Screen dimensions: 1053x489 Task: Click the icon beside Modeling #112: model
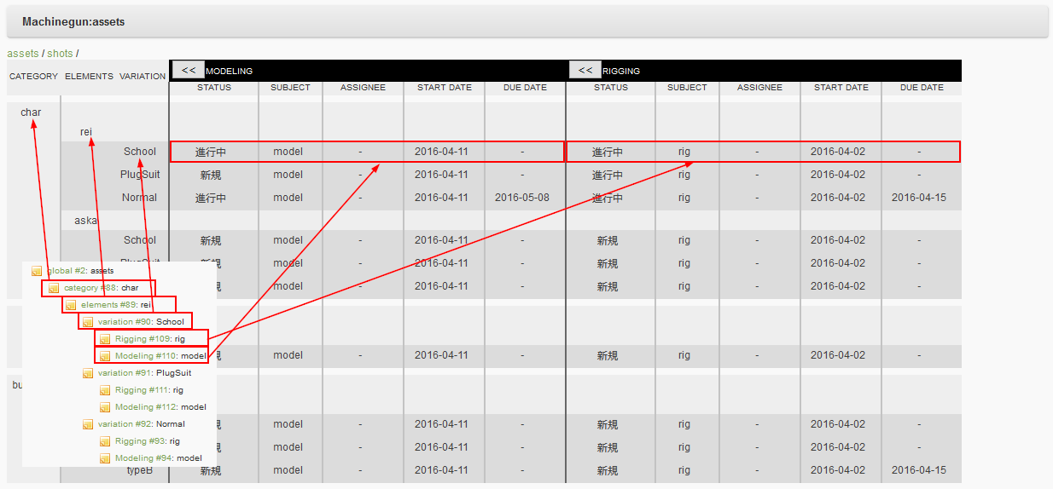tap(105, 407)
